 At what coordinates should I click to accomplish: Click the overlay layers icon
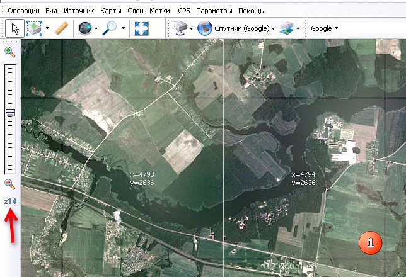(x=286, y=28)
